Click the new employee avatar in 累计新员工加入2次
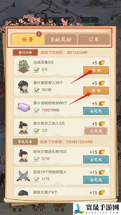121x215 pixels. click(23, 128)
